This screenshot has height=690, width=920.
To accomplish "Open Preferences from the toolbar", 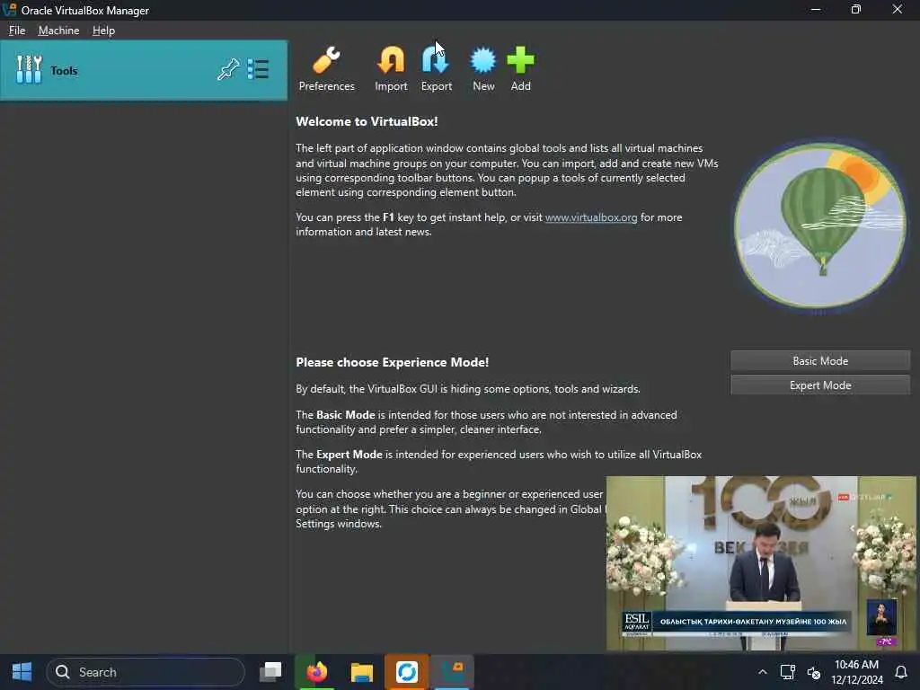I will [x=326, y=69].
